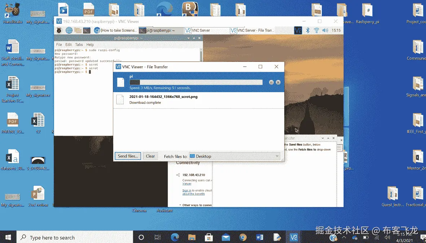This screenshot has width=426, height=243.
Task: Open the file manager folder in Pi taskbar
Action: pyautogui.click(x=78, y=30)
